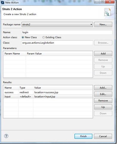Select the input result row

point(48,97)
